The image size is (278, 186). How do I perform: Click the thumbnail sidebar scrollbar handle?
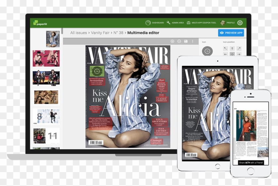pyautogui.click(x=62, y=31)
